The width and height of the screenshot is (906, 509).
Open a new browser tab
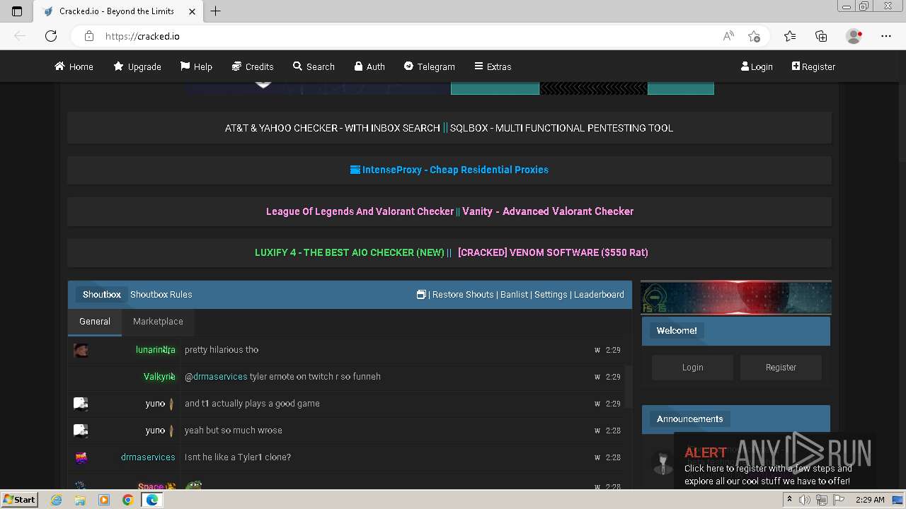tap(216, 11)
